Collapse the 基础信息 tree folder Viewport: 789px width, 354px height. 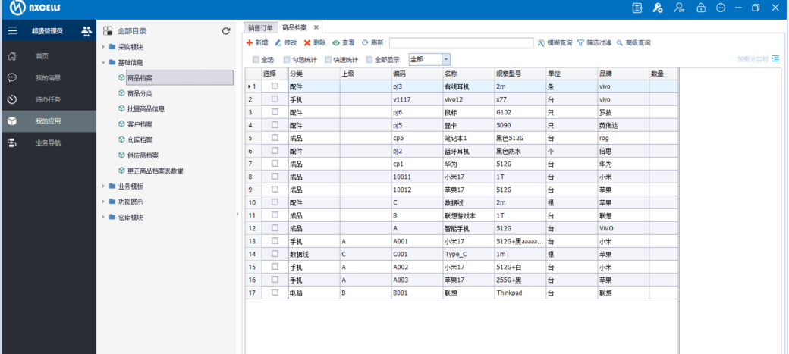pos(103,62)
